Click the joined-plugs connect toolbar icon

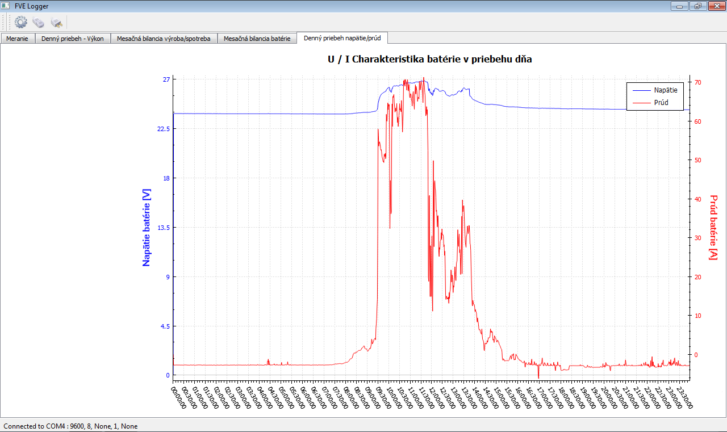(38, 22)
